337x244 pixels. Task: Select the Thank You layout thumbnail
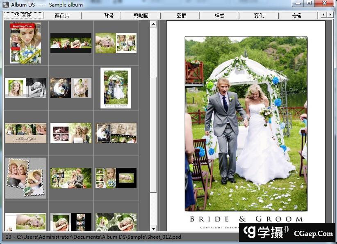[26, 133]
